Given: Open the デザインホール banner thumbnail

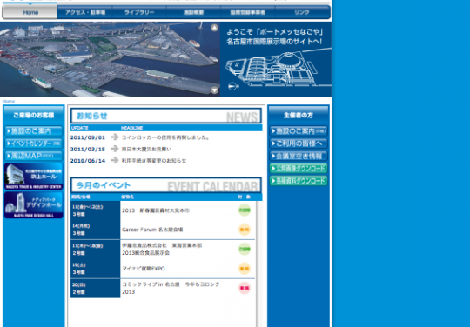Looking at the screenshot, I should pyautogui.click(x=34, y=205).
